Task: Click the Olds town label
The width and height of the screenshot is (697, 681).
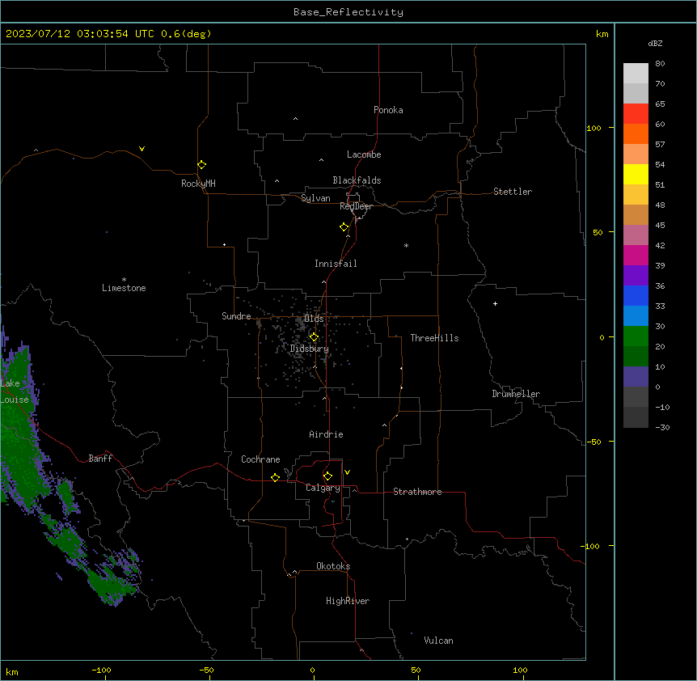Action: point(314,319)
